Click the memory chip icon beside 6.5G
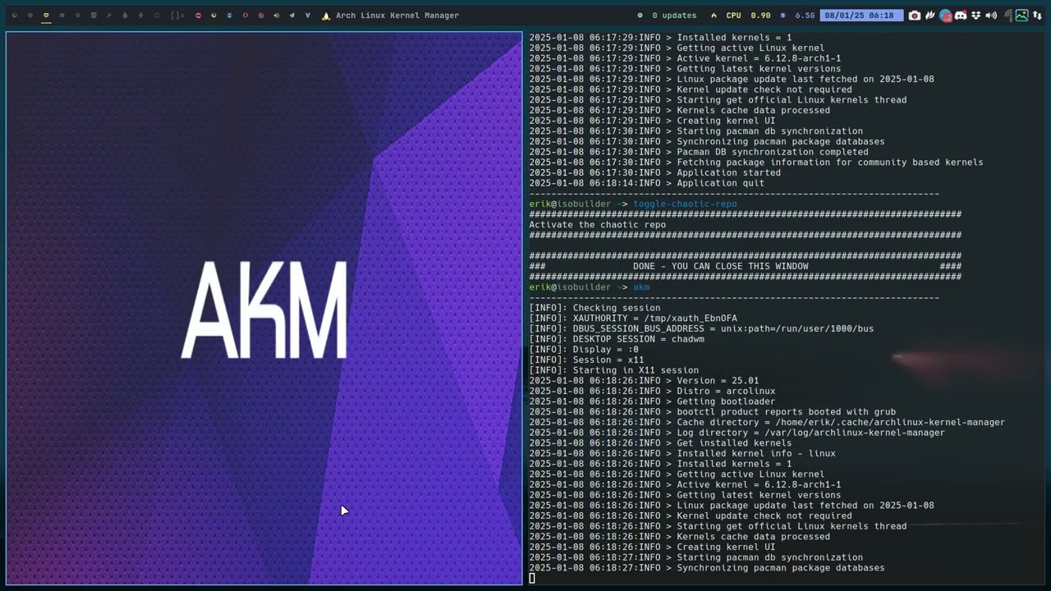The height and width of the screenshot is (591, 1051). click(783, 16)
